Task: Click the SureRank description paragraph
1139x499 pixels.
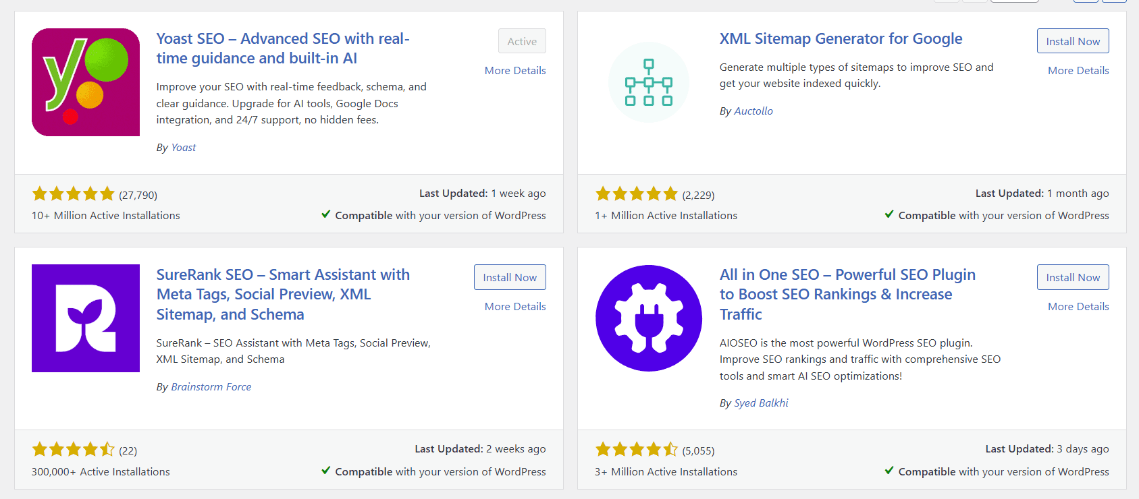Action: pyautogui.click(x=294, y=351)
